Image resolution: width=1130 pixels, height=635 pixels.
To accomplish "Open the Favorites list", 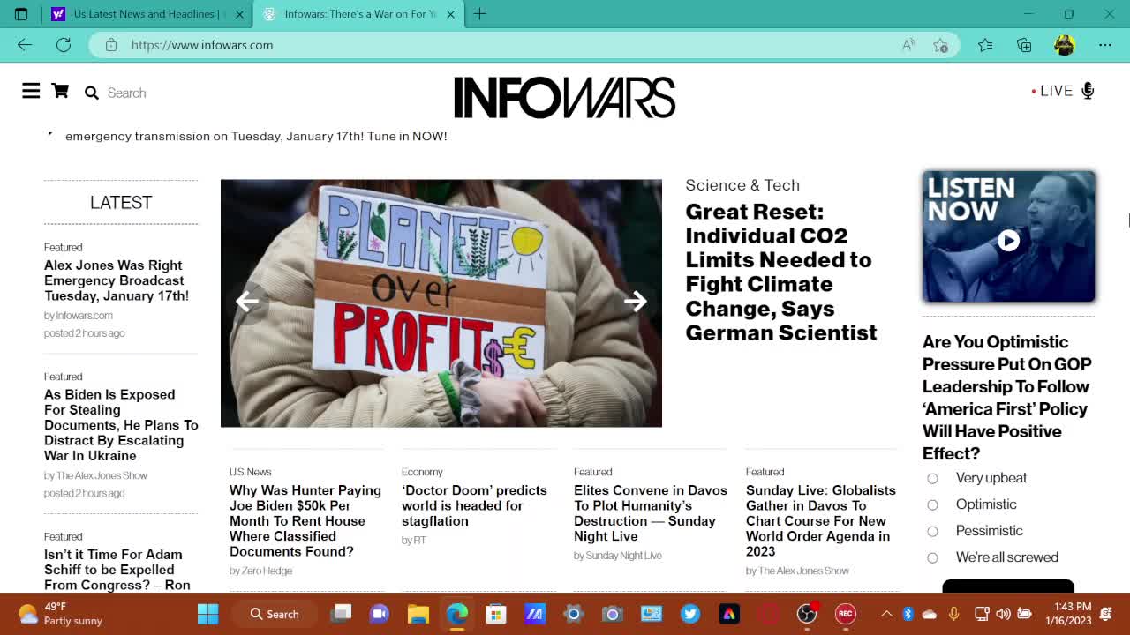I will (985, 45).
